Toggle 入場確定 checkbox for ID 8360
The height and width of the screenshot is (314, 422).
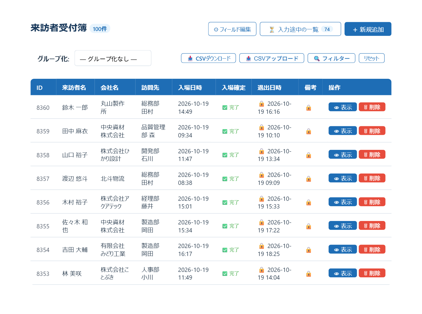225,108
